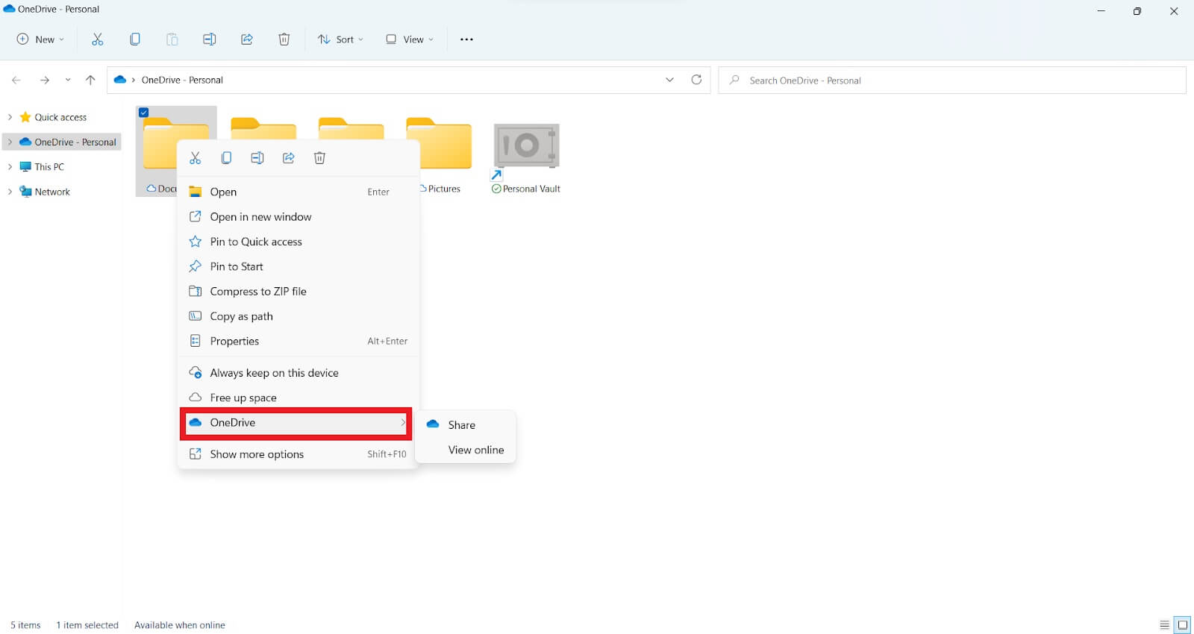This screenshot has width=1194, height=634.
Task: Go up one directory level
Action: pyautogui.click(x=90, y=80)
